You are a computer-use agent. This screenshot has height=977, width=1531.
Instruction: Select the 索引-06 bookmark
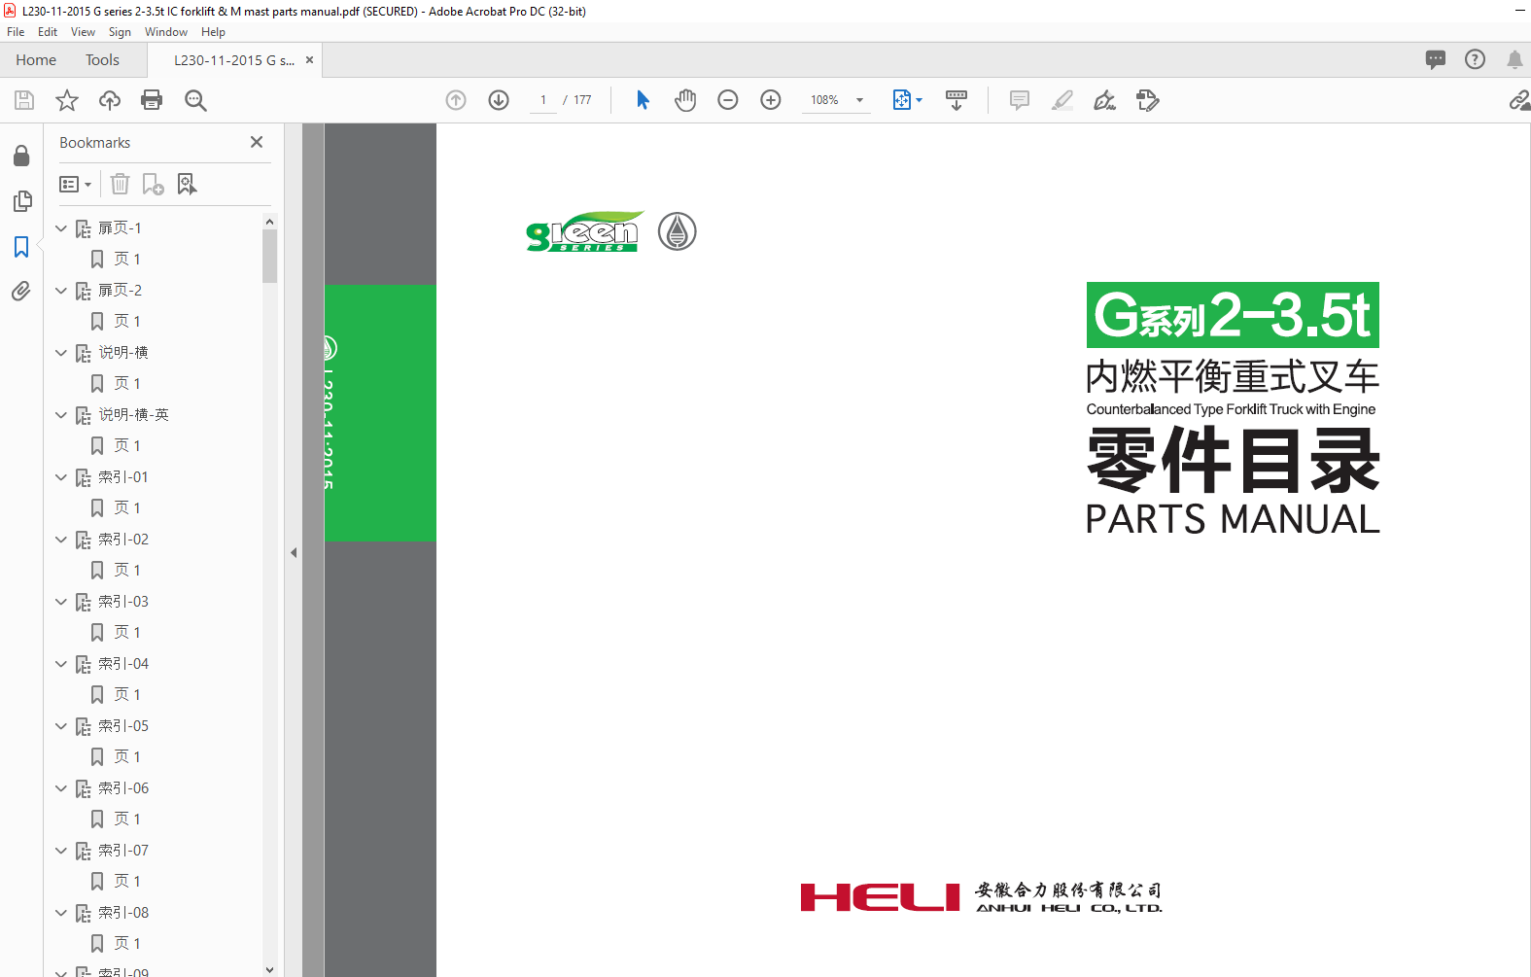123,788
